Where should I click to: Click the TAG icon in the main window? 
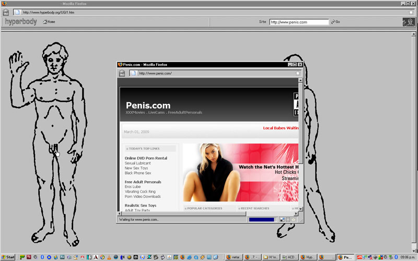click(x=5, y=12)
